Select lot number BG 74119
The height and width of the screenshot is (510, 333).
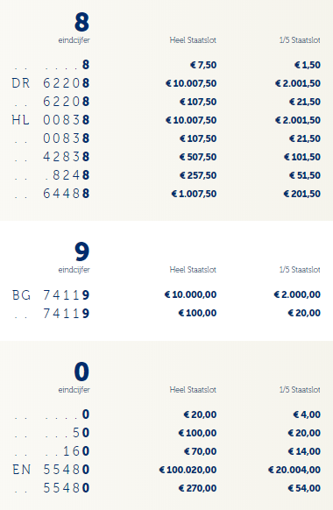(51, 295)
